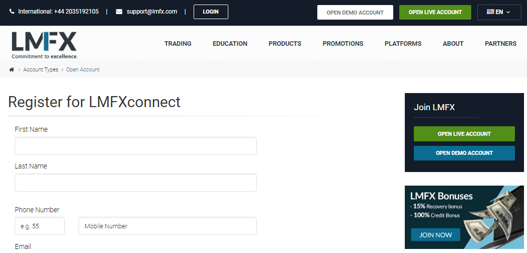Click the Join LMFX panel title

(434, 108)
